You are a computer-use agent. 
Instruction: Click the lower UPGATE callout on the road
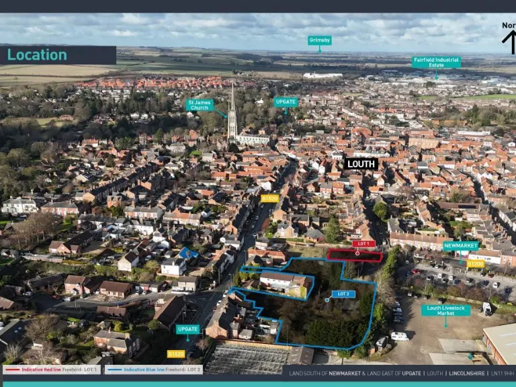coord(187,329)
